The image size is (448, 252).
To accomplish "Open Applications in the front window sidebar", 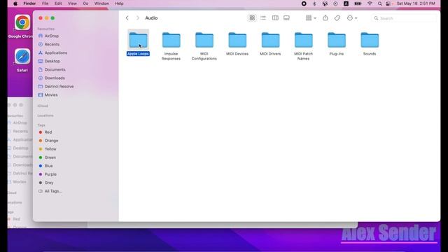I will [x=56, y=53].
